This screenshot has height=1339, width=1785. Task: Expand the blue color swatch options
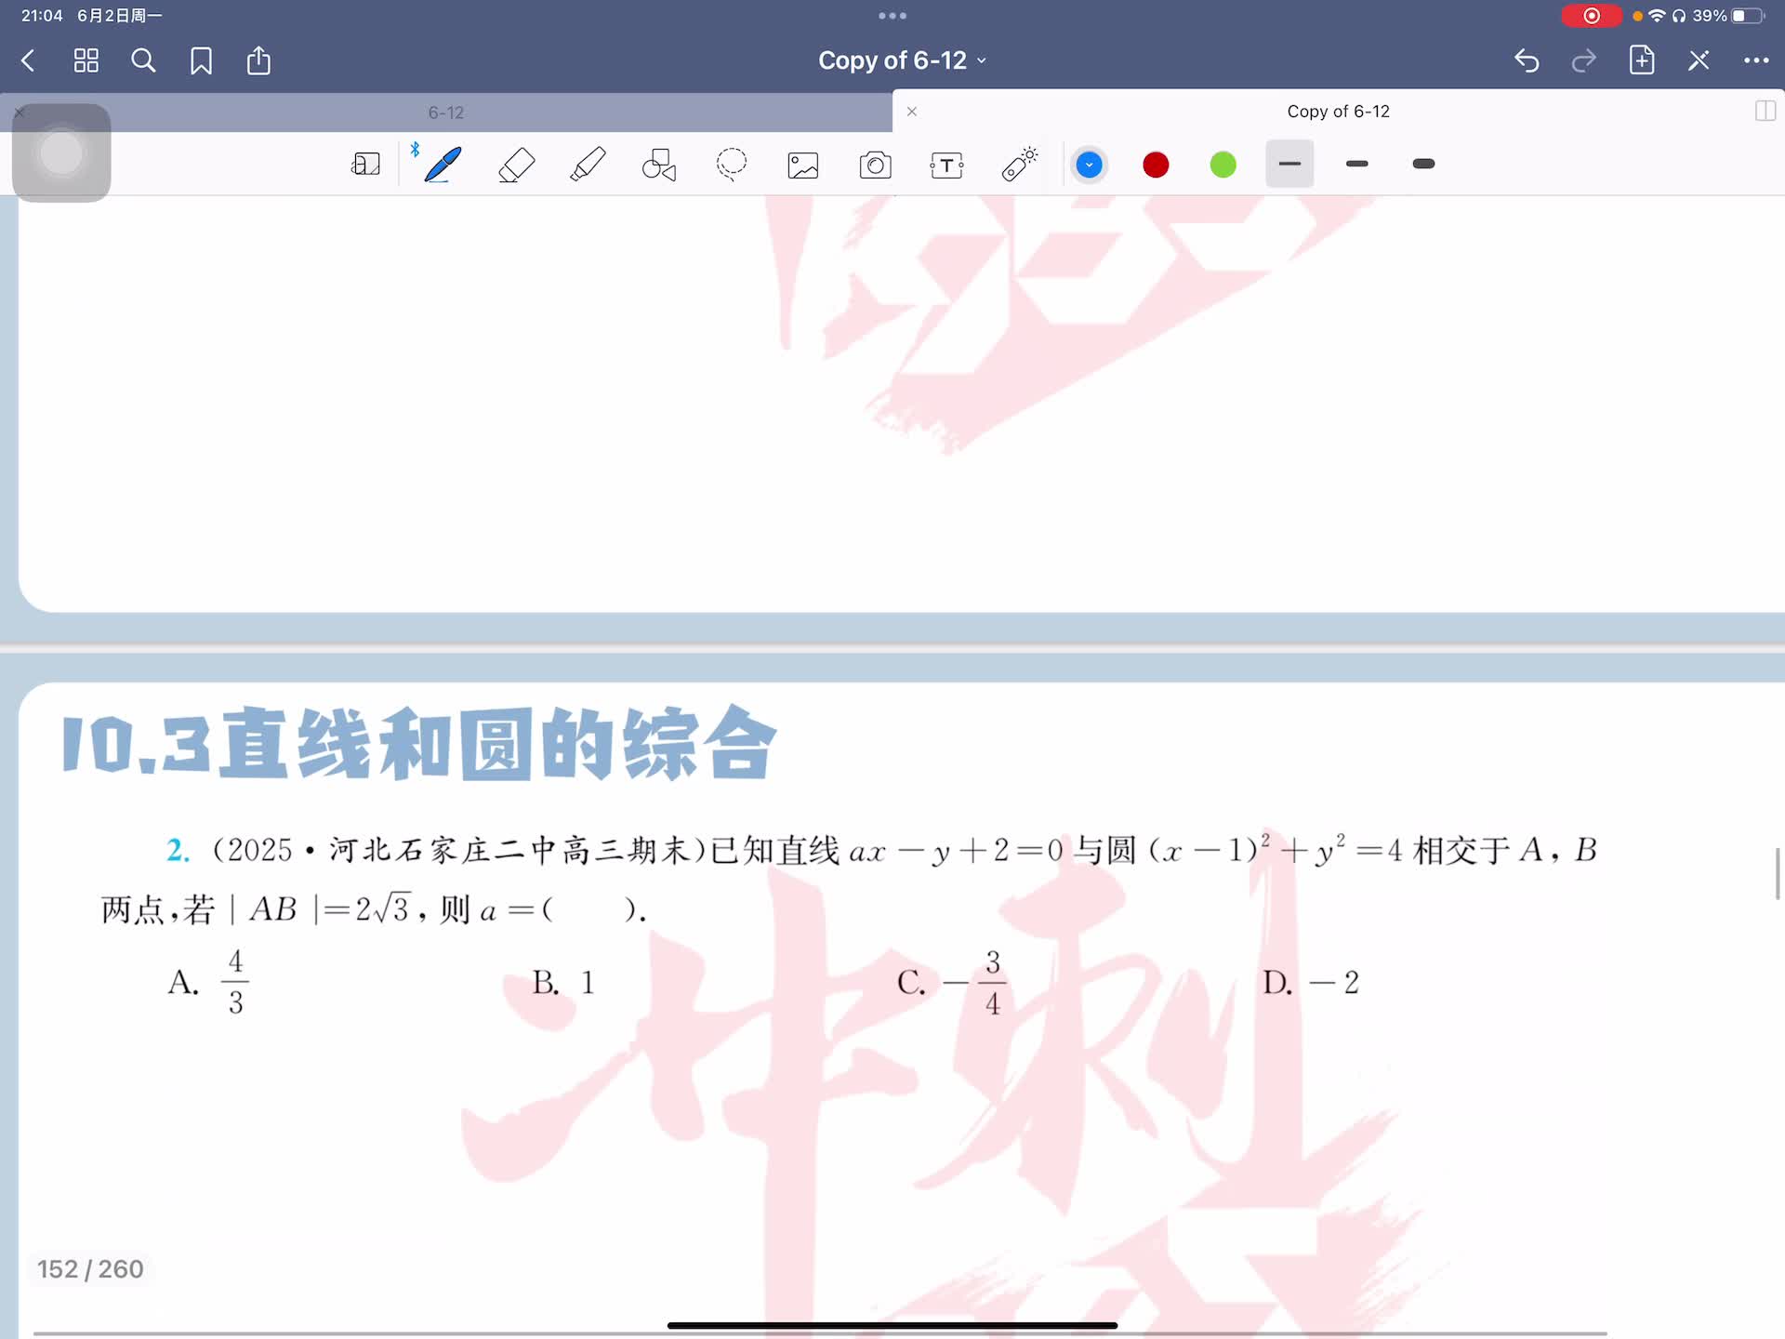click(x=1089, y=165)
